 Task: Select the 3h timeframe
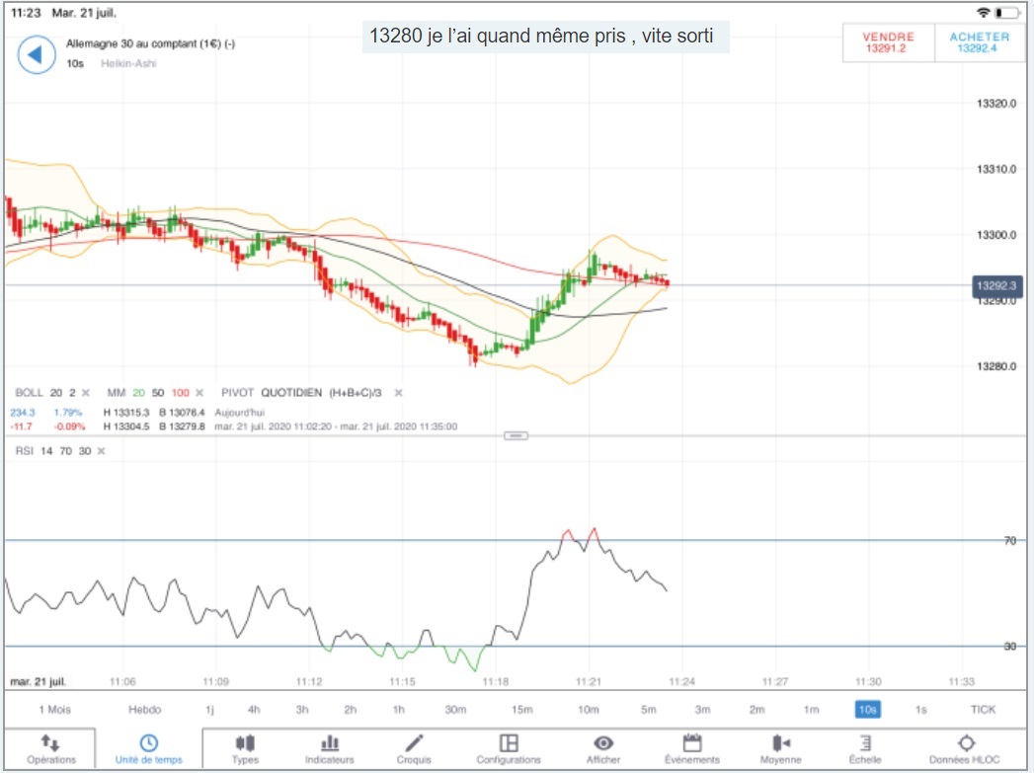pyautogui.click(x=302, y=710)
